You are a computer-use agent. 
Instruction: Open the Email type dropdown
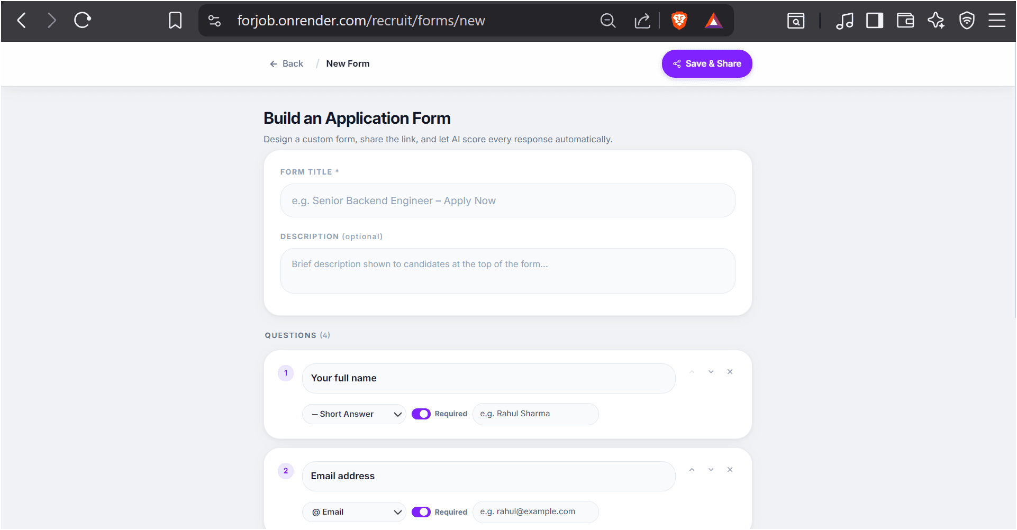tap(354, 512)
